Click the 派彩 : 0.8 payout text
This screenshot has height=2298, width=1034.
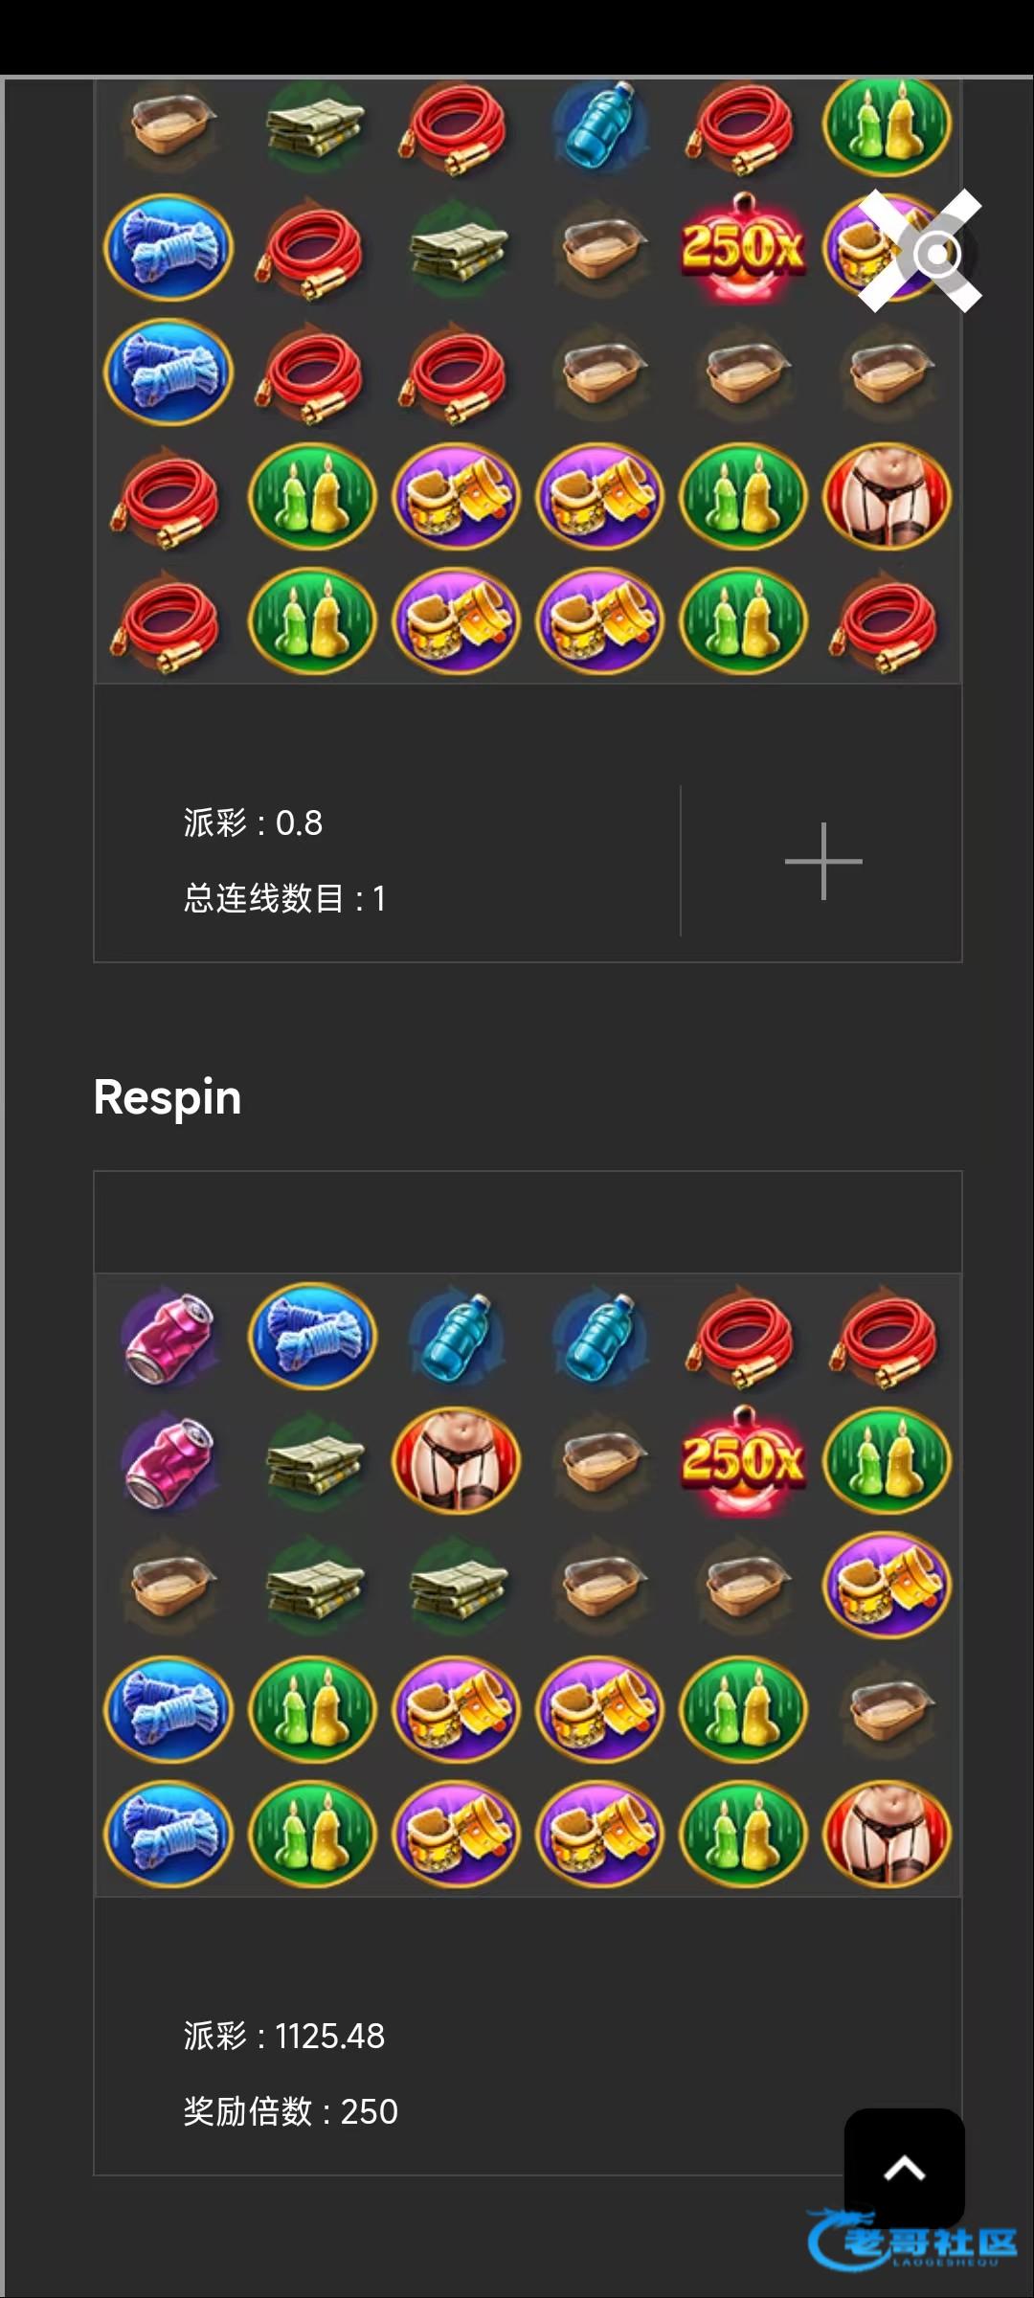253,822
